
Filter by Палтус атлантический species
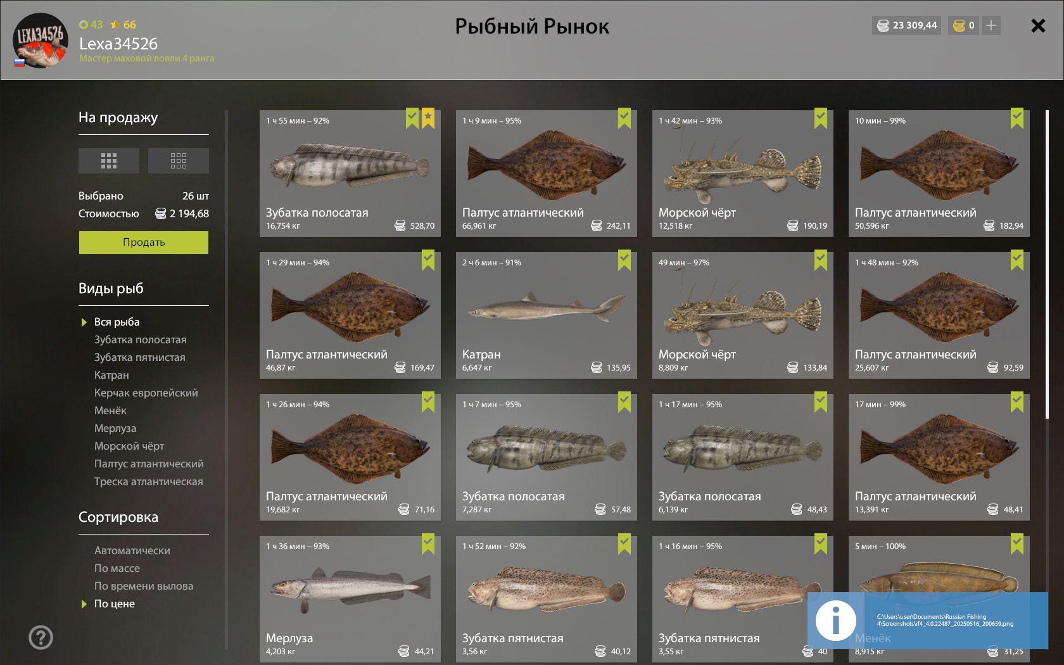(149, 464)
